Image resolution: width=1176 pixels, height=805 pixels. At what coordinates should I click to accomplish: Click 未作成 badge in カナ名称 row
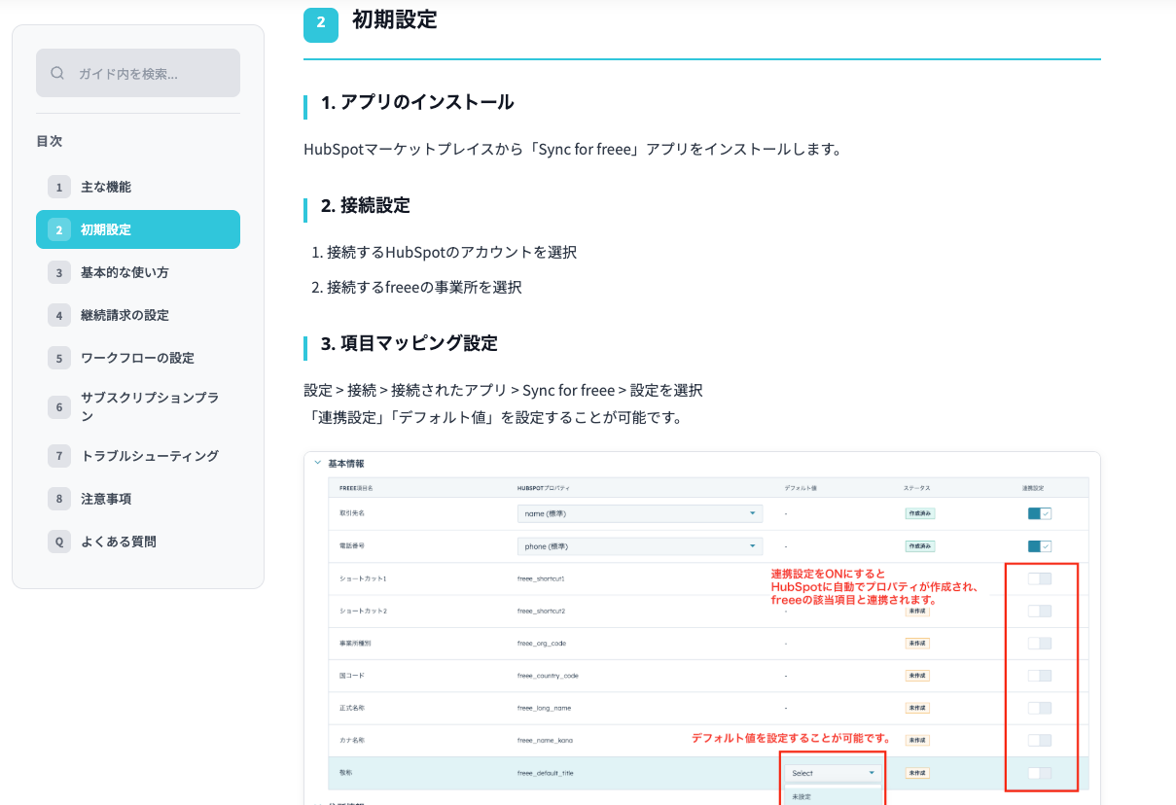(917, 740)
